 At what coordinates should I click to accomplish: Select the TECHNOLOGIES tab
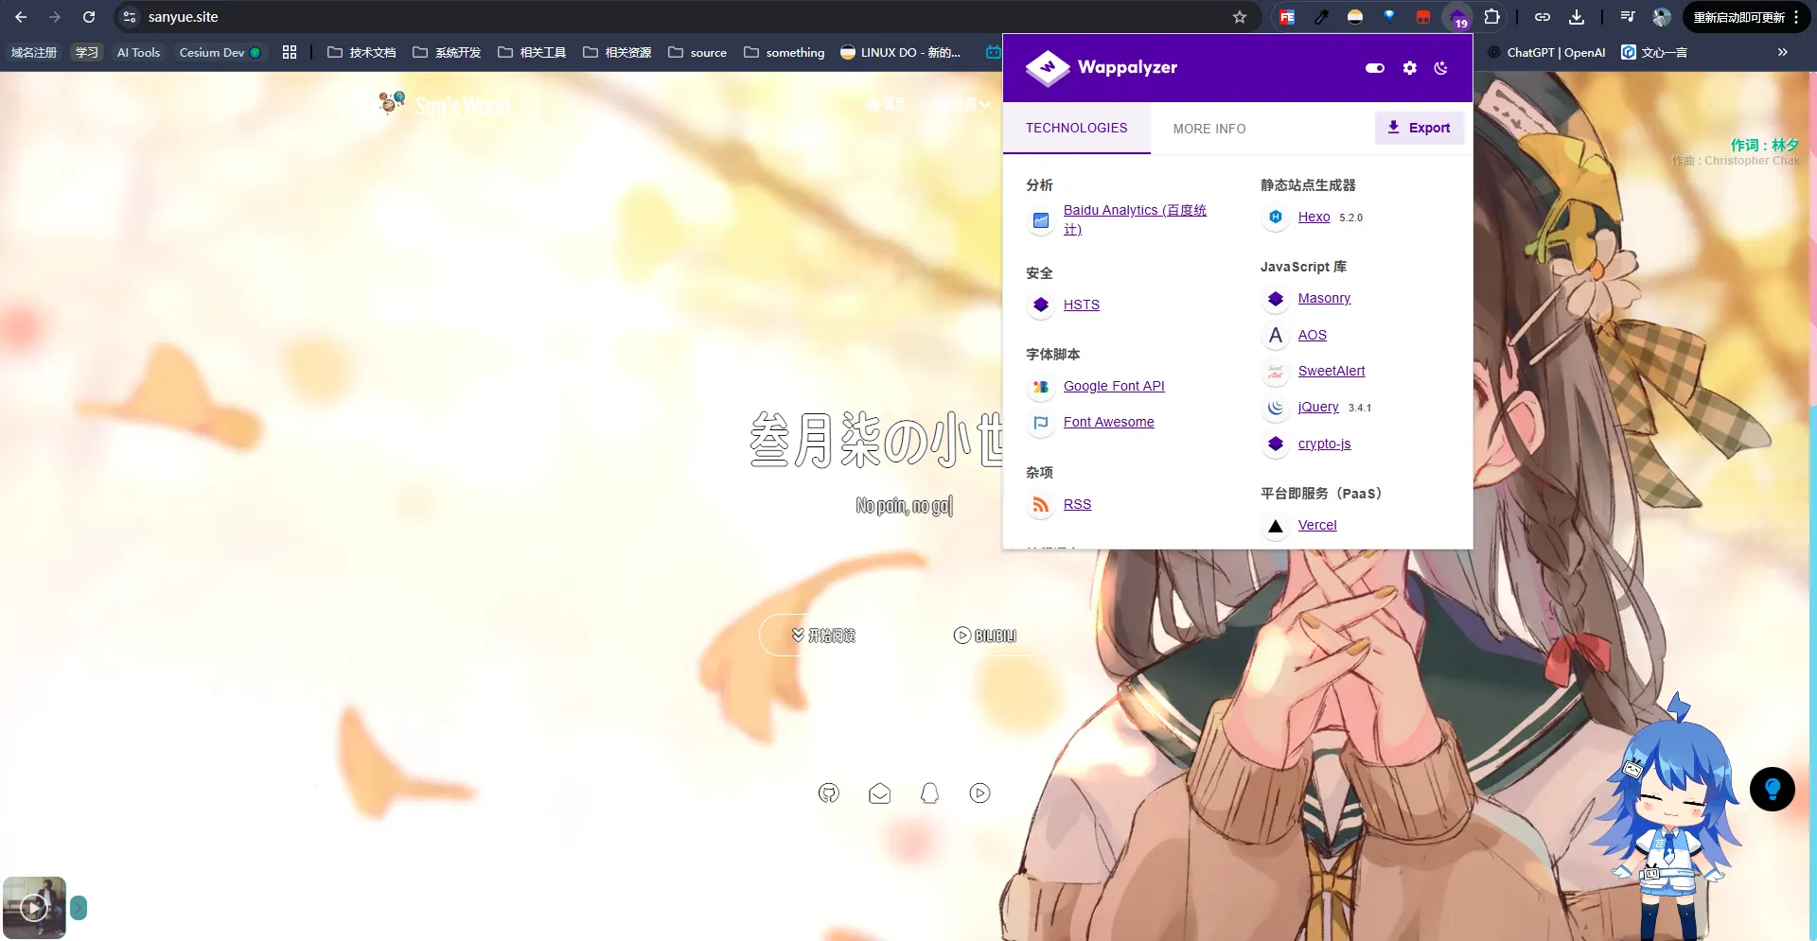[x=1076, y=128]
